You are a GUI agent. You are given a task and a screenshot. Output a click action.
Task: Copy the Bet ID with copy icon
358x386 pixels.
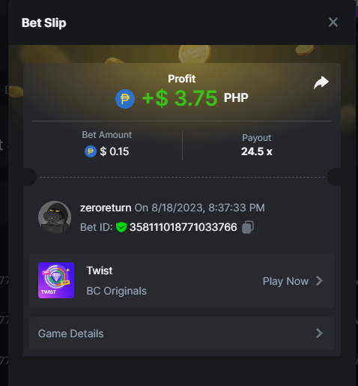(x=248, y=227)
